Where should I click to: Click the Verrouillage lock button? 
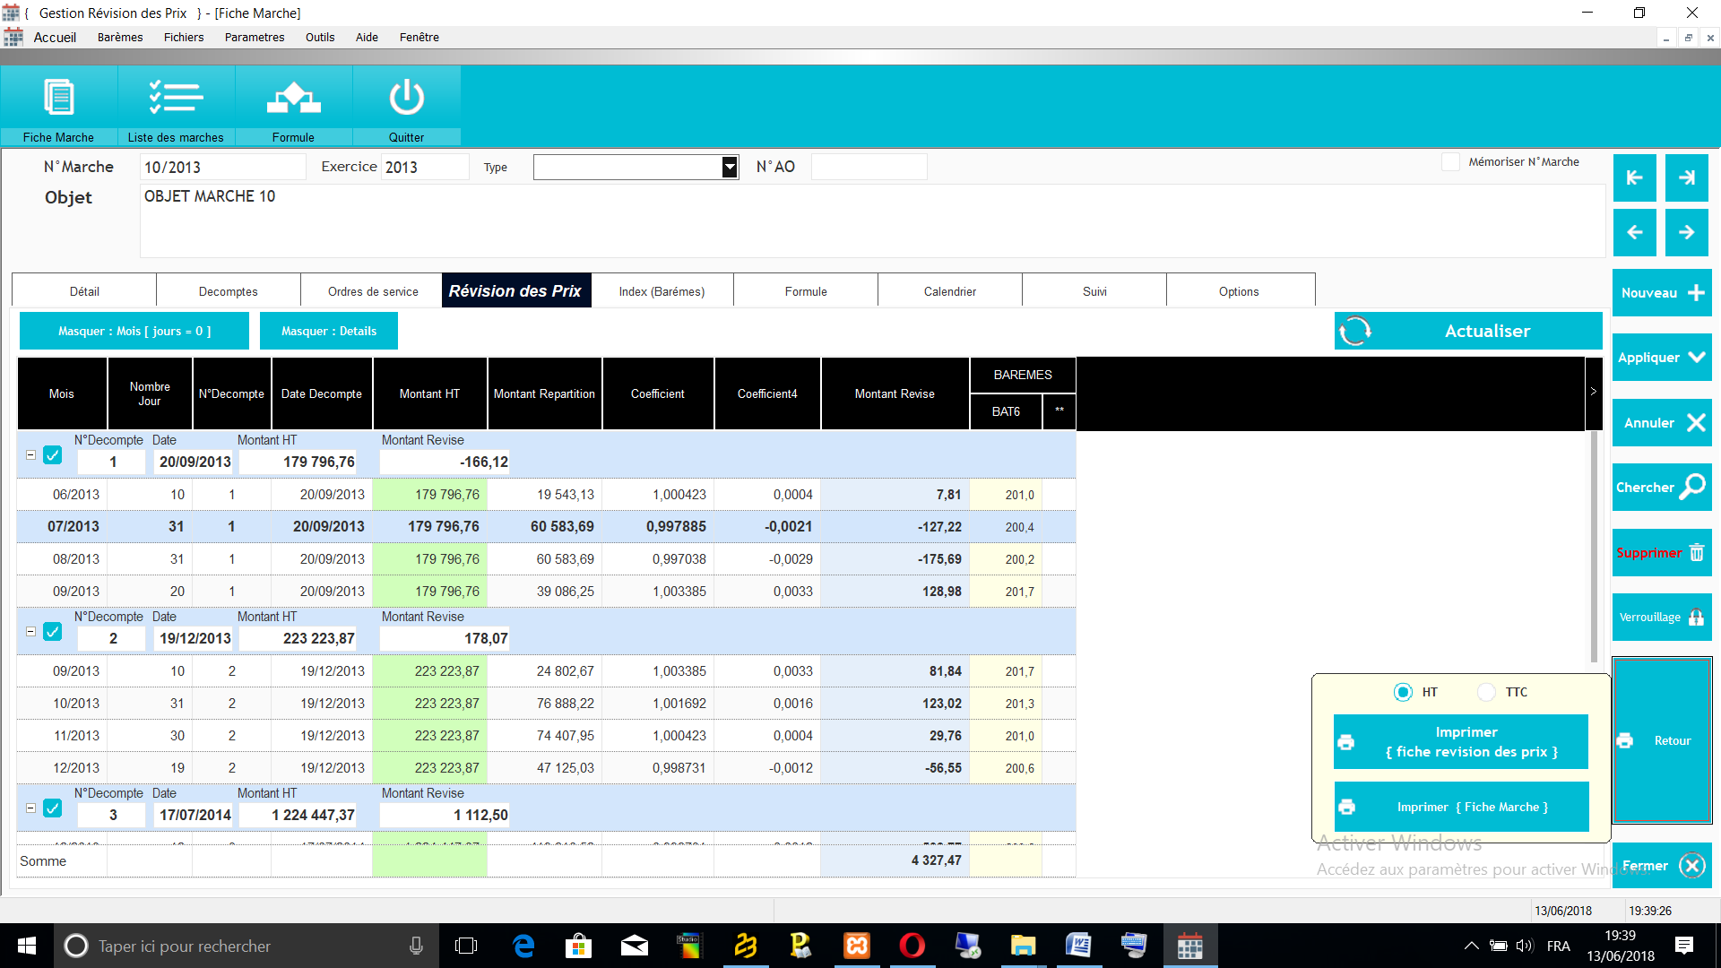(1661, 618)
